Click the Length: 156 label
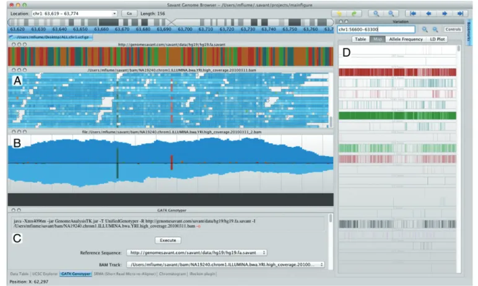 [152, 14]
